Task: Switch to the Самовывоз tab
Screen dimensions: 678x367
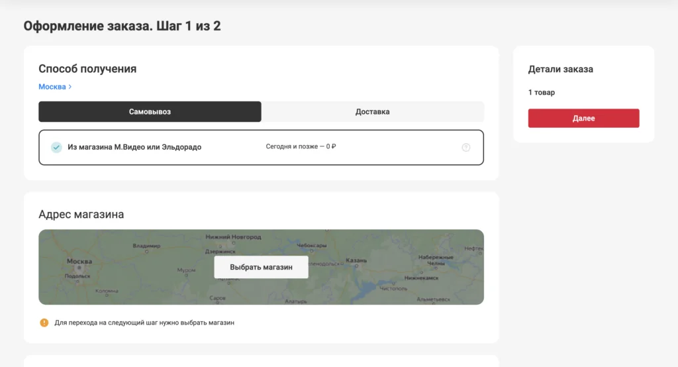Action: (150, 112)
